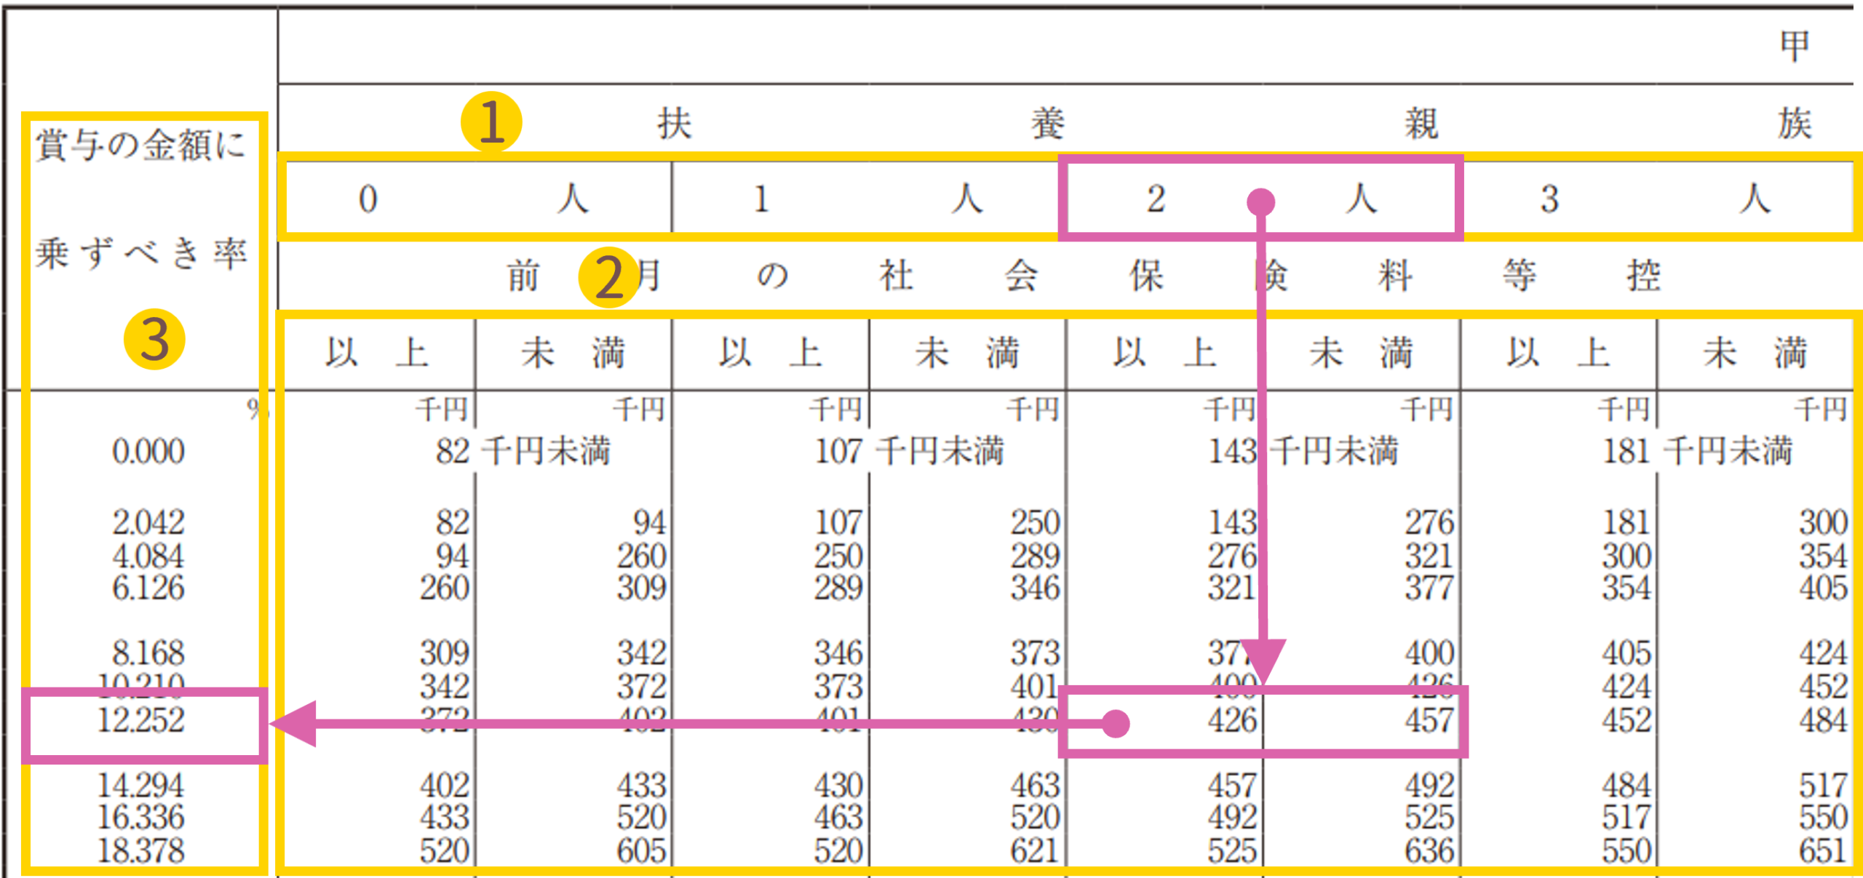Click the 636 cell value
Viewport: 1863px width, 878px height.
pyautogui.click(x=1429, y=850)
